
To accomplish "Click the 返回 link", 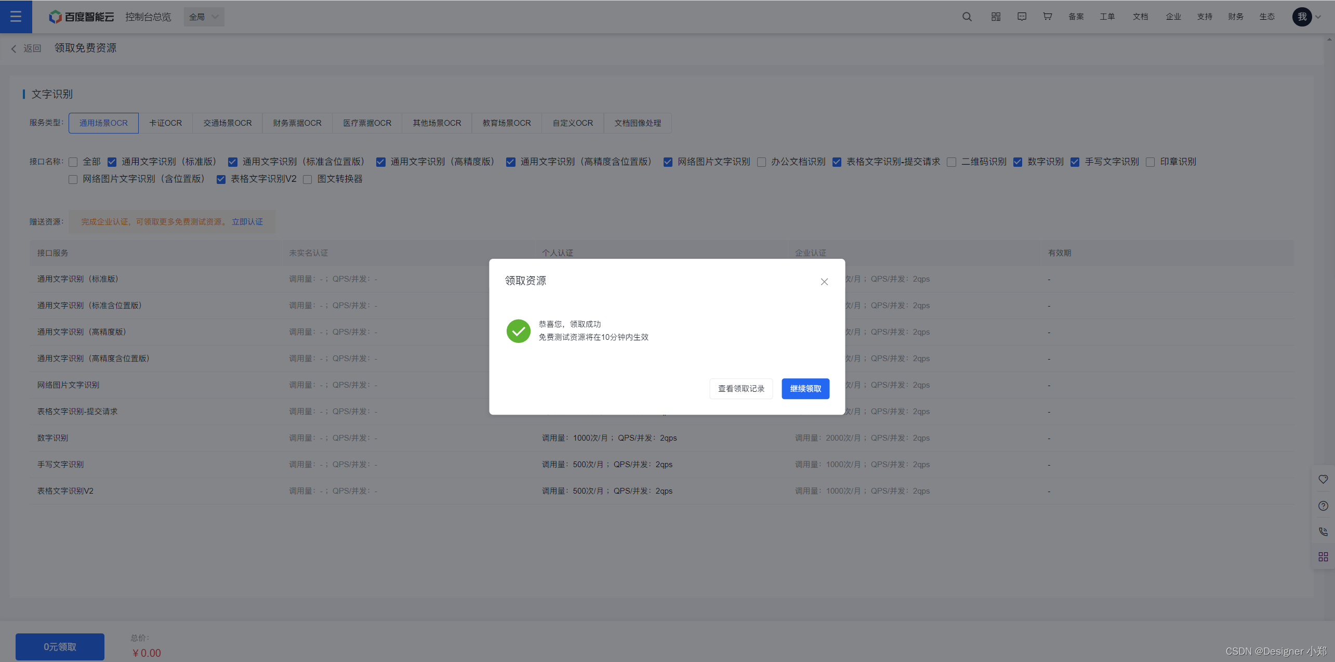I will click(32, 48).
